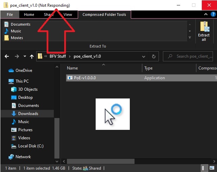Open the View ribbon tab
This screenshot has height=172, width=217.
click(68, 15)
